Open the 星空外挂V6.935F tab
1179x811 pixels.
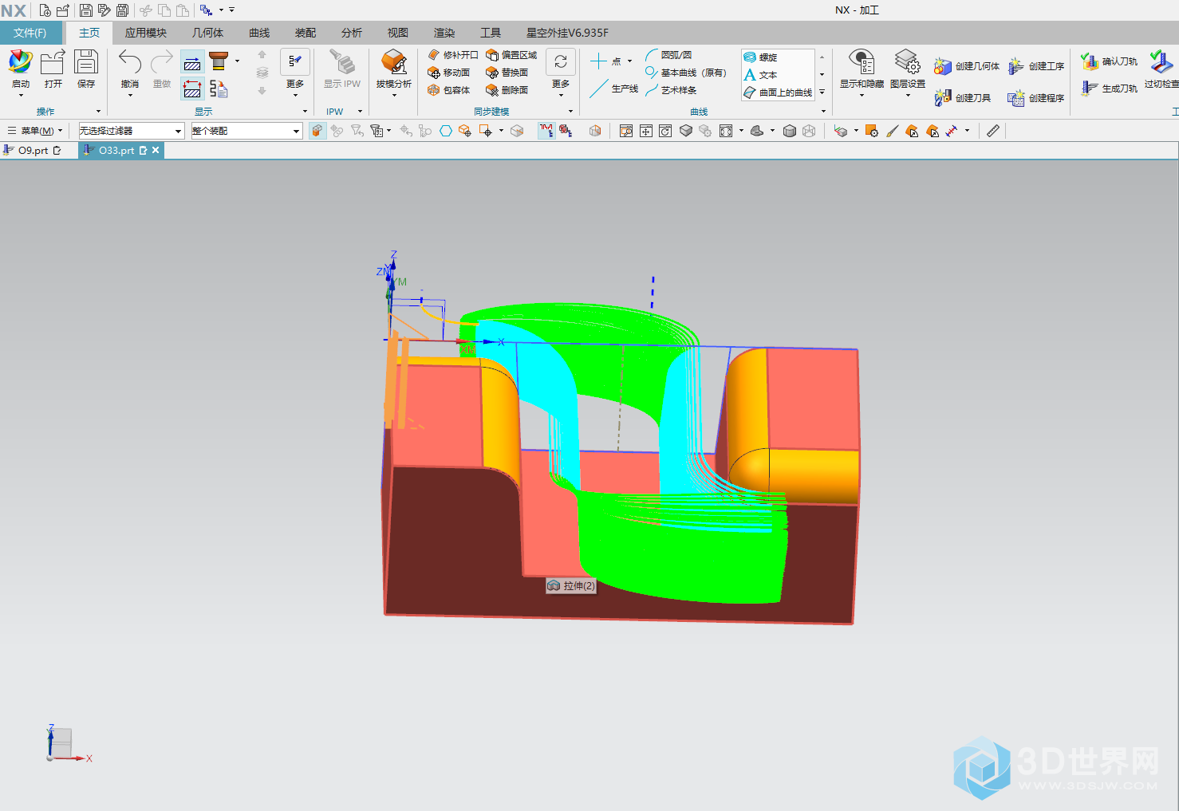(567, 33)
